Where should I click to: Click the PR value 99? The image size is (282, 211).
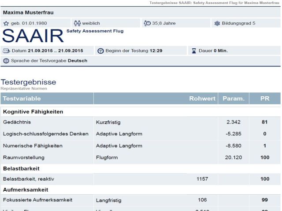tap(265, 200)
